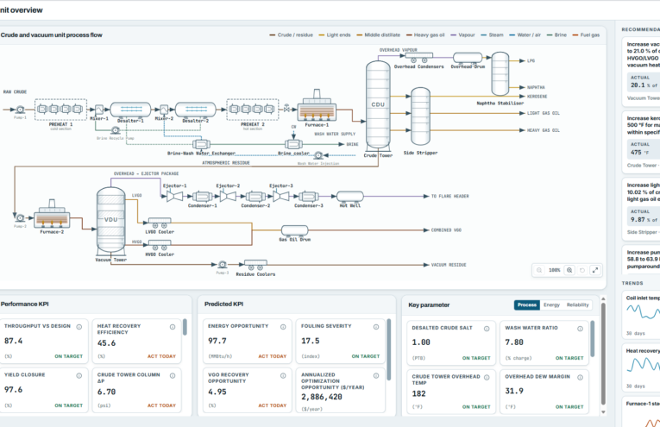
Task: Click the Vapour legend entry
Action: 462,35
